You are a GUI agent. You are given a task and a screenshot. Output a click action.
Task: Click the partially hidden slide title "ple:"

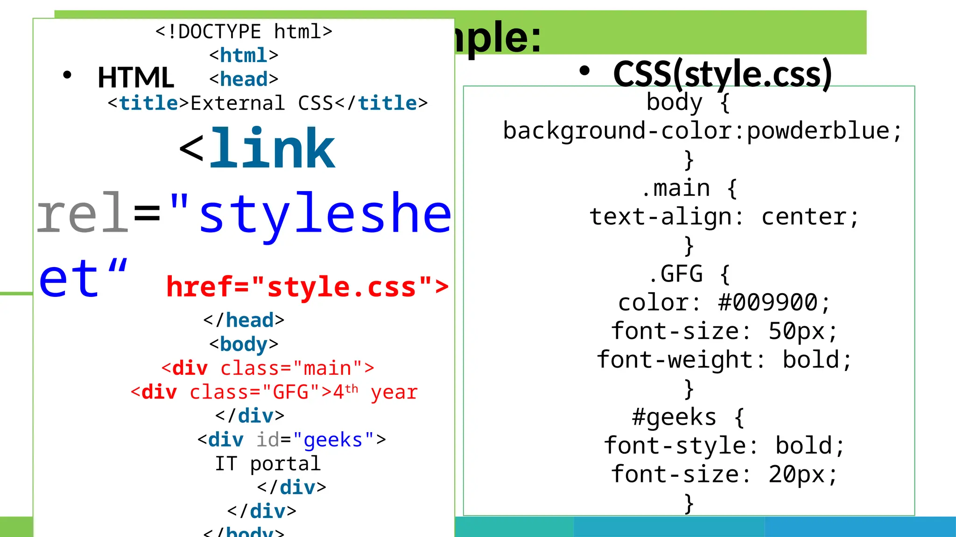click(499, 38)
